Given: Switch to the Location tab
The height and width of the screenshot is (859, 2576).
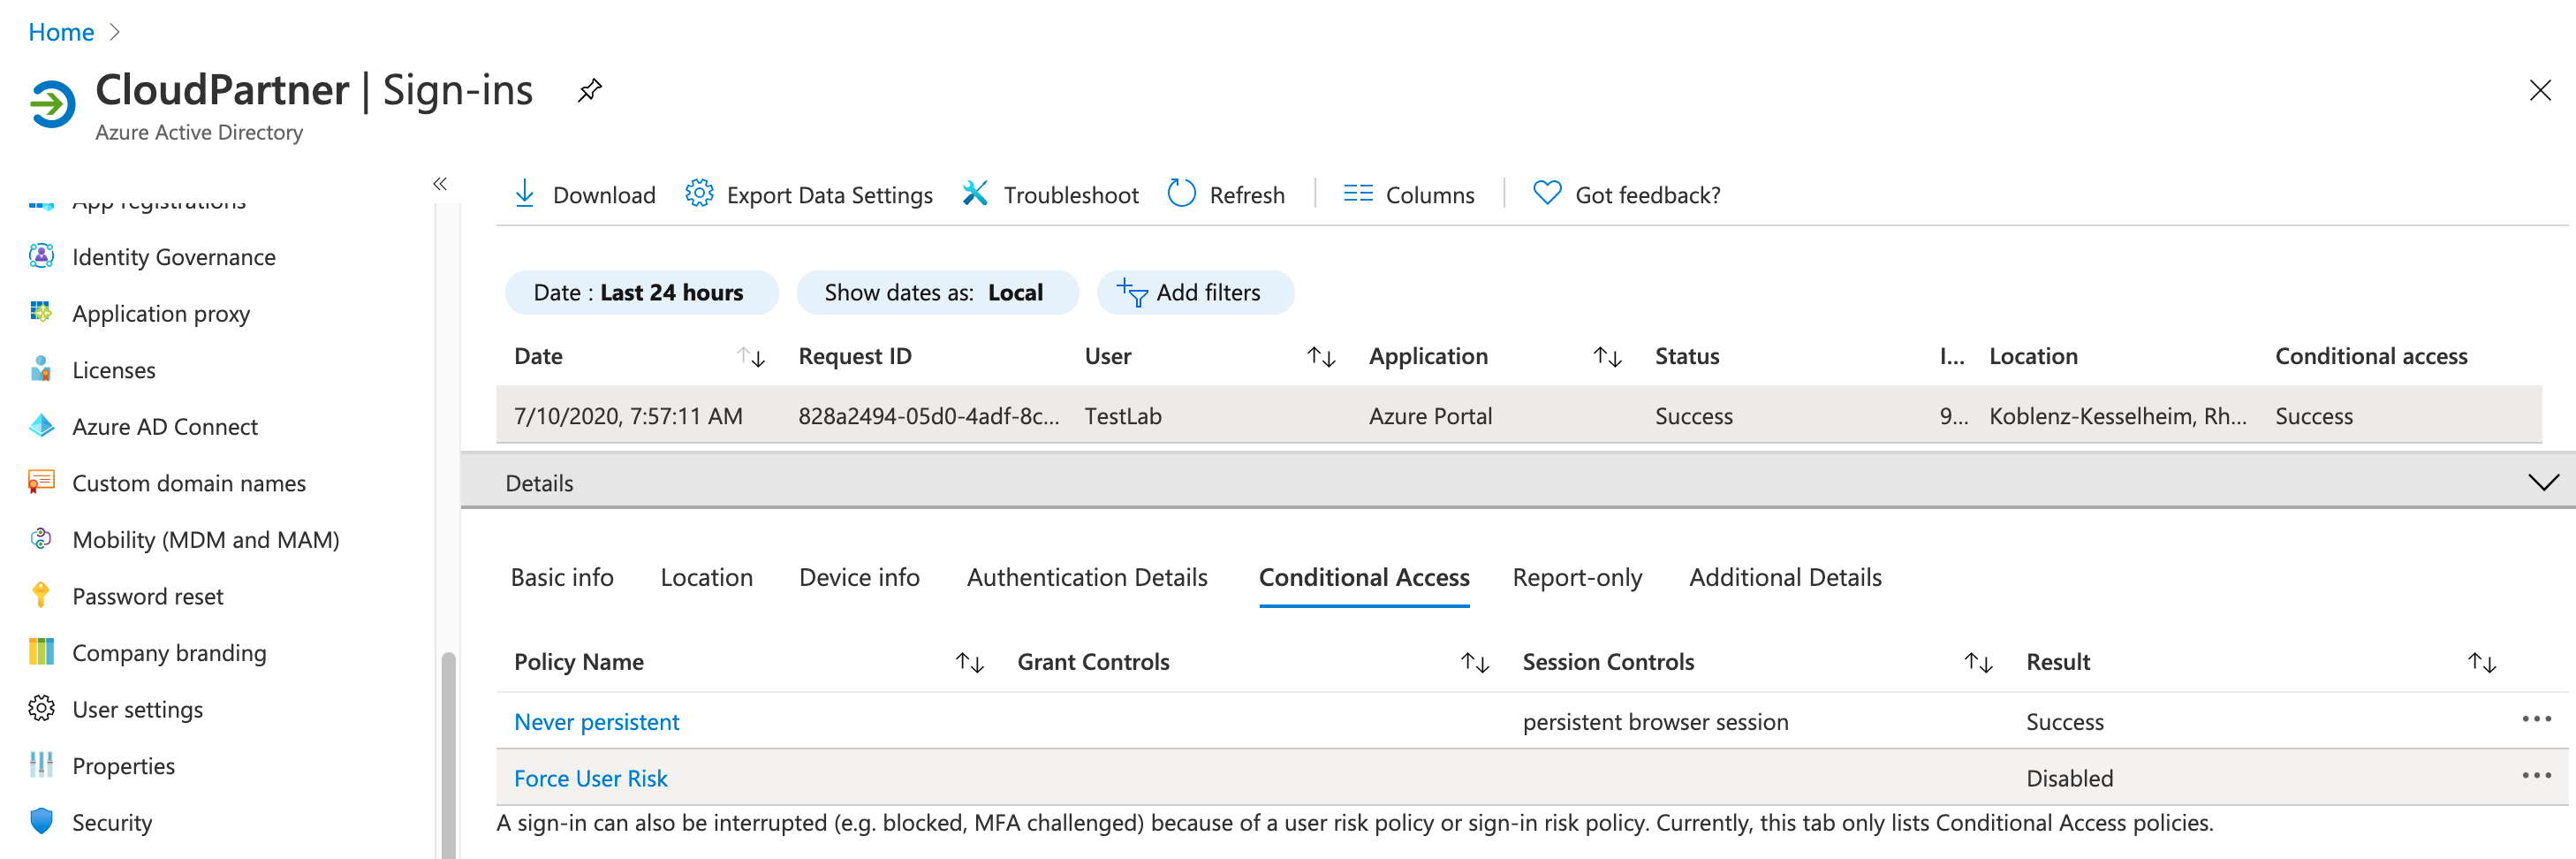Looking at the screenshot, I should [x=706, y=577].
